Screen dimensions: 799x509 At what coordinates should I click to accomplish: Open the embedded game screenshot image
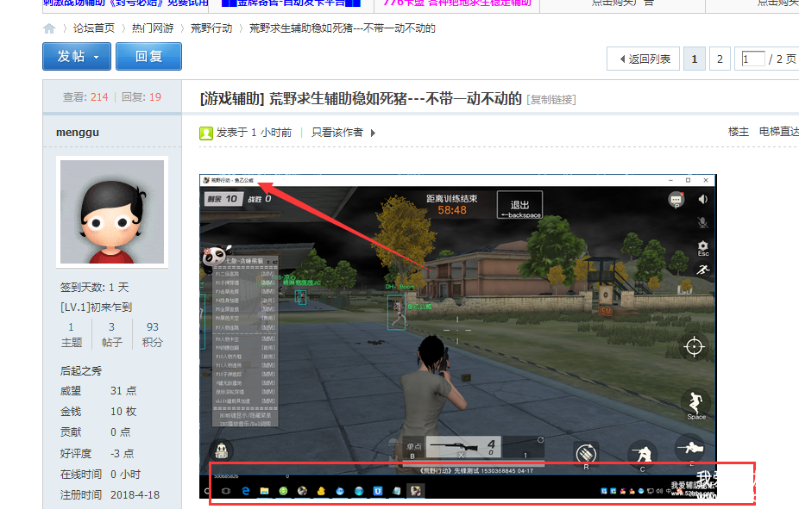point(457,336)
